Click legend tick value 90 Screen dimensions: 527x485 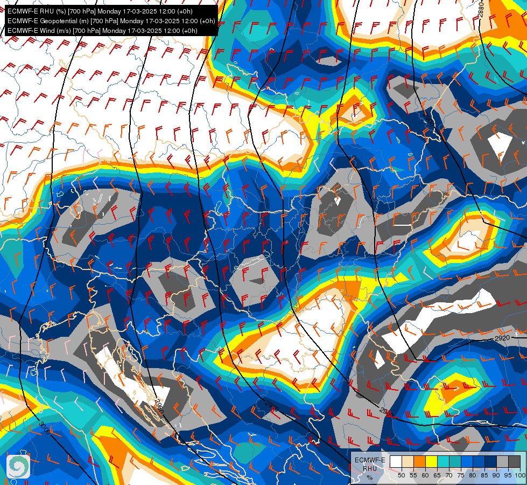tap(496, 476)
